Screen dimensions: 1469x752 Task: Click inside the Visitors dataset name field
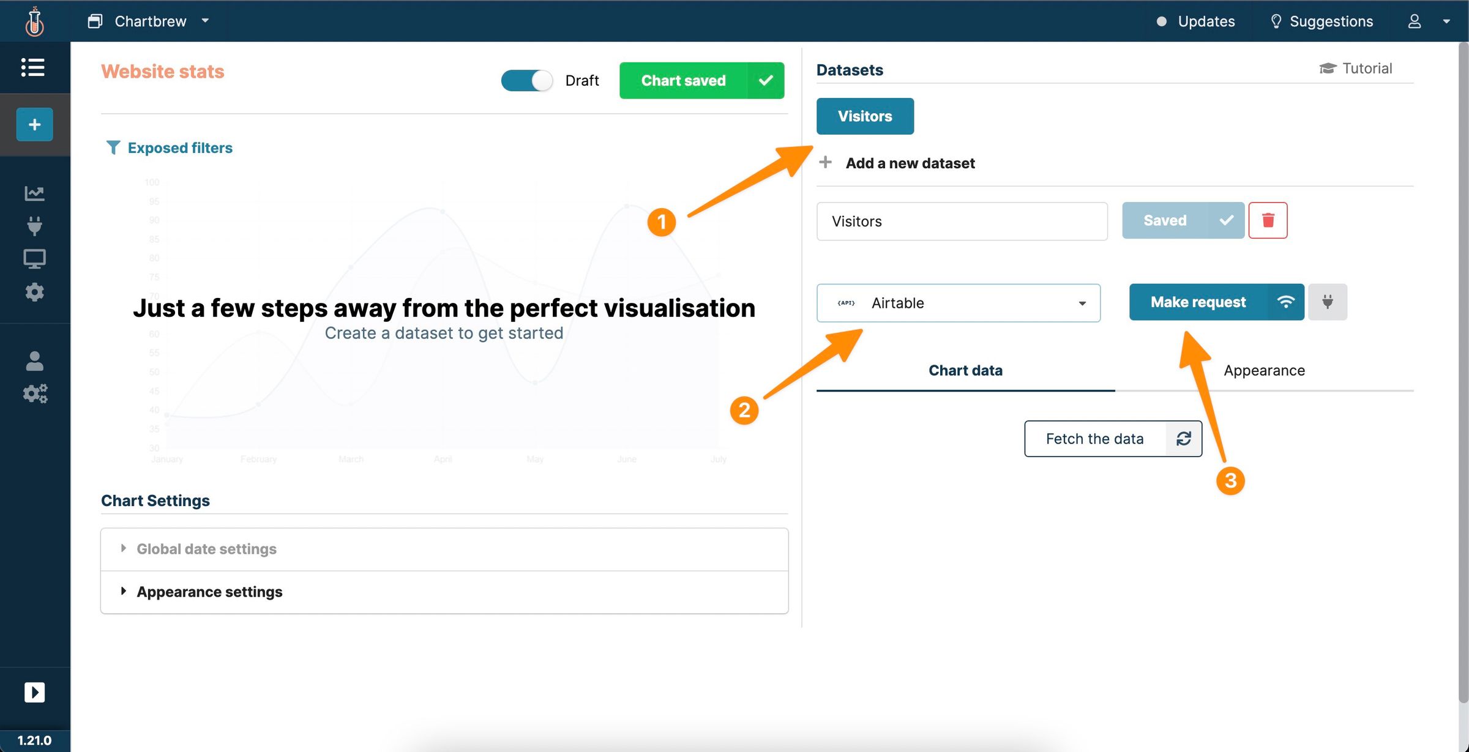point(961,221)
